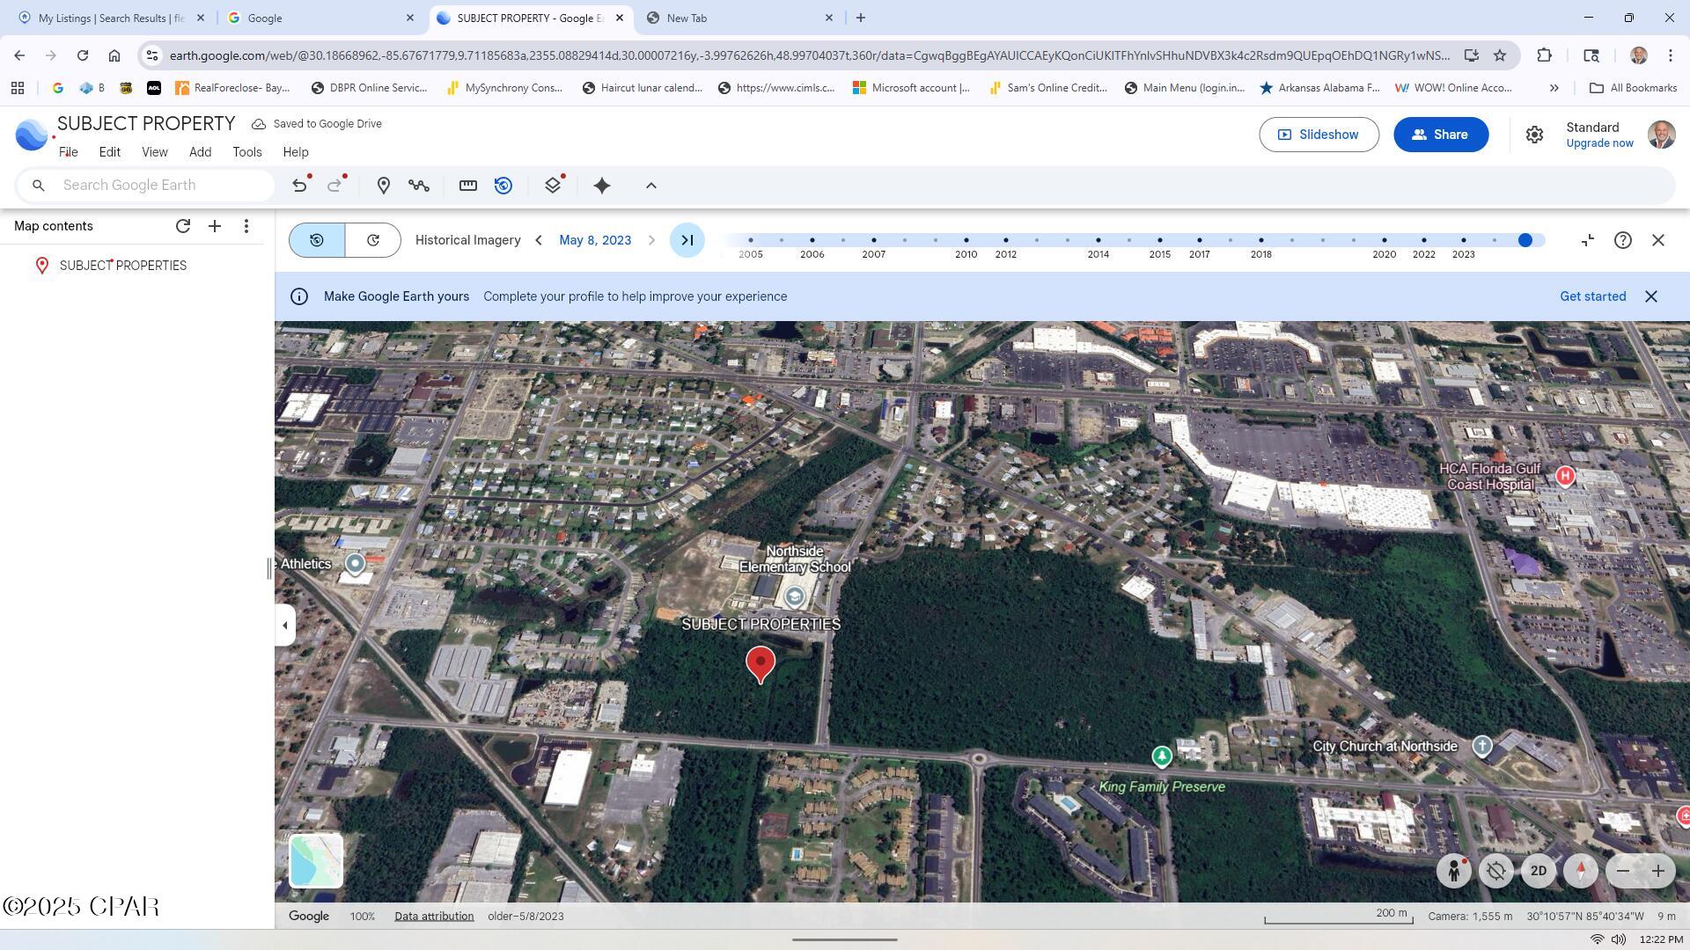Open the map Layers icon

[x=553, y=186]
